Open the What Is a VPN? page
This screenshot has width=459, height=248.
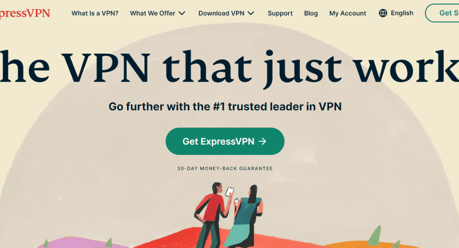(95, 13)
